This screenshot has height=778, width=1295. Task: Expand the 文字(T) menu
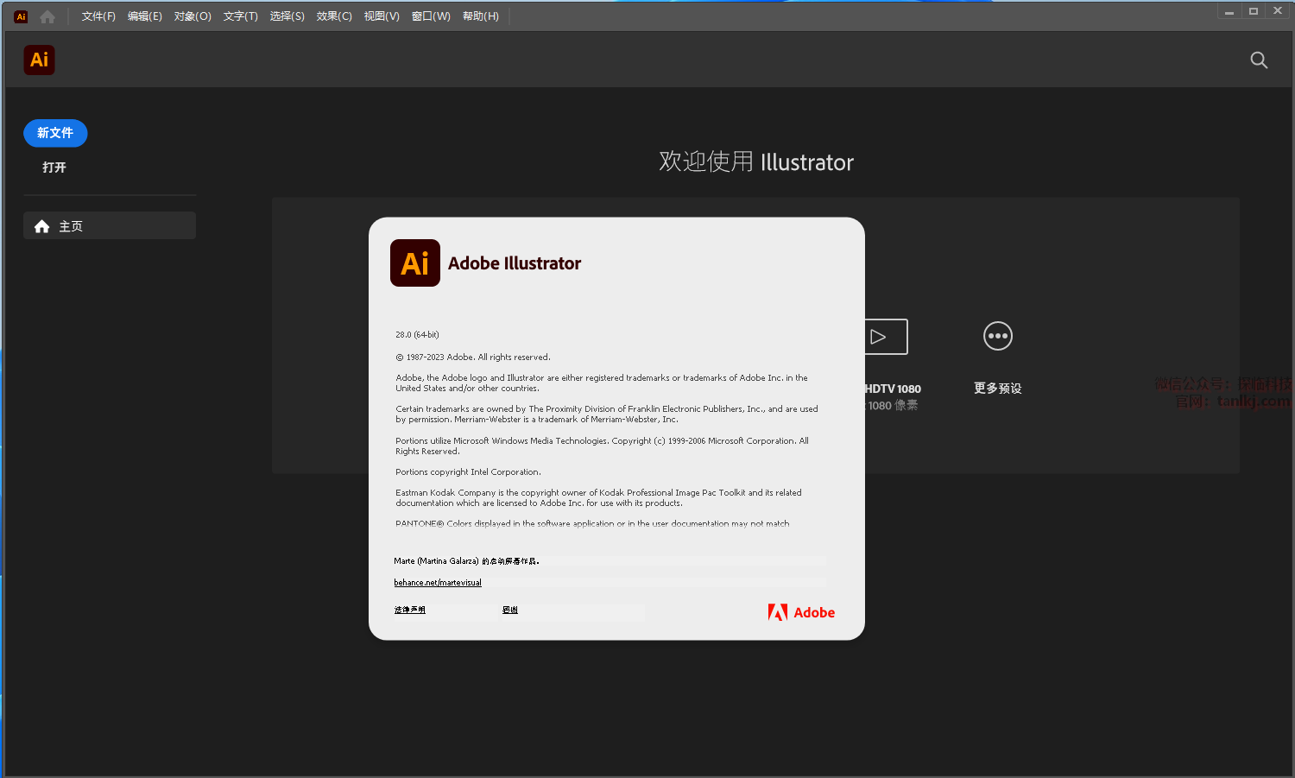tap(240, 16)
